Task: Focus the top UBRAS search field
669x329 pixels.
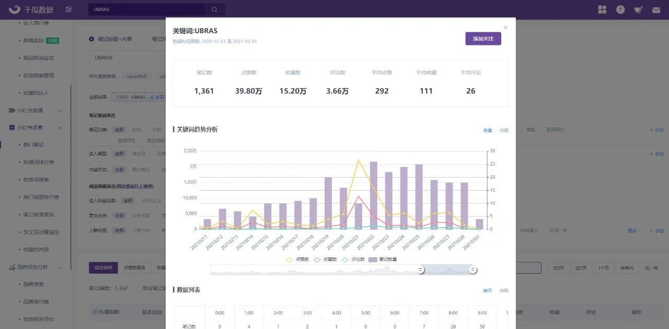Action: coord(146,9)
